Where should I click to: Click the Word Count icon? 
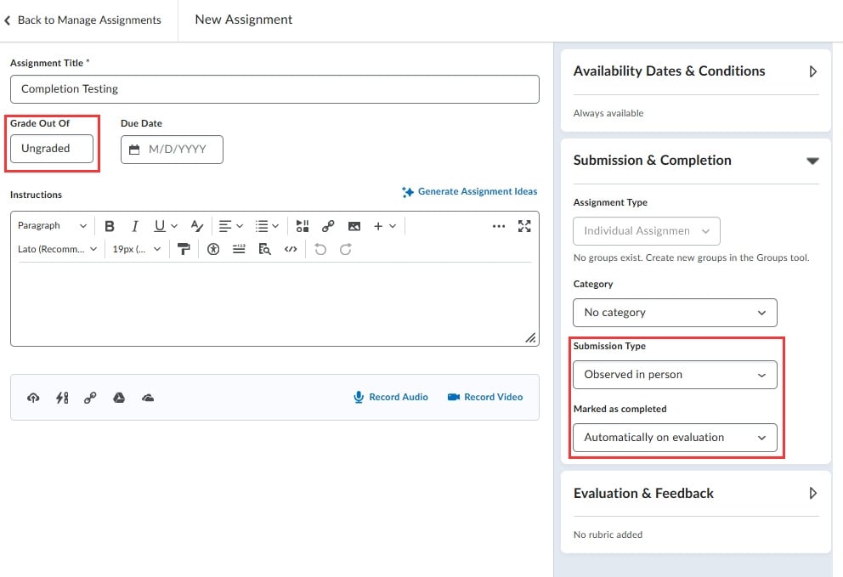pos(239,249)
